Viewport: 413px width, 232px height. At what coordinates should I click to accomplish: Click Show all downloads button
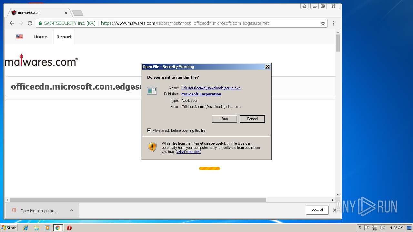click(x=317, y=210)
